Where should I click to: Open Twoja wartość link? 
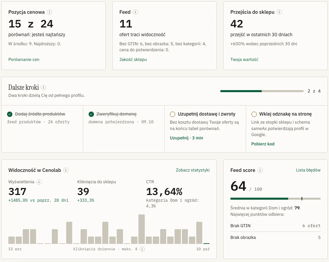pos(244,60)
